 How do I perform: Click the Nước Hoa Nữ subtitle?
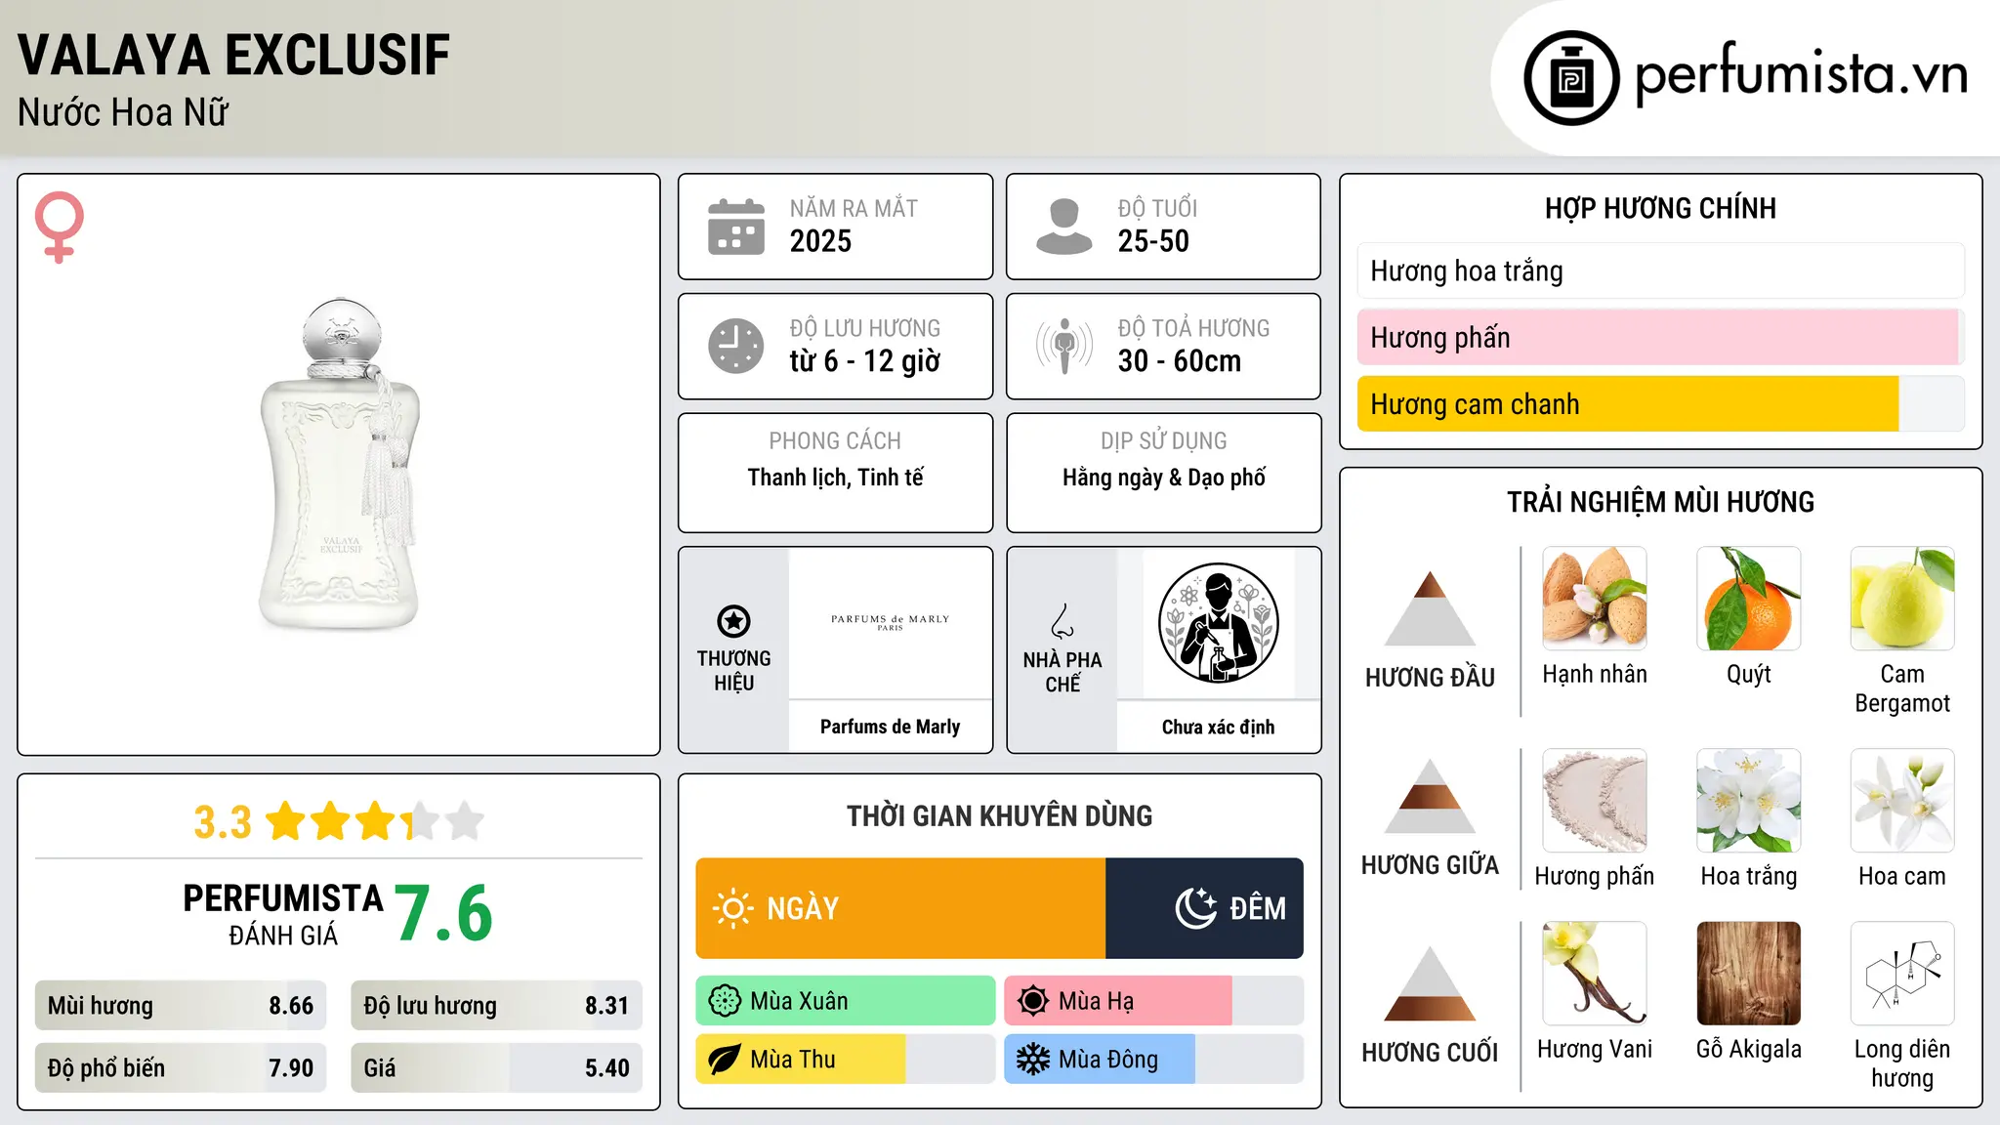pos(123,112)
